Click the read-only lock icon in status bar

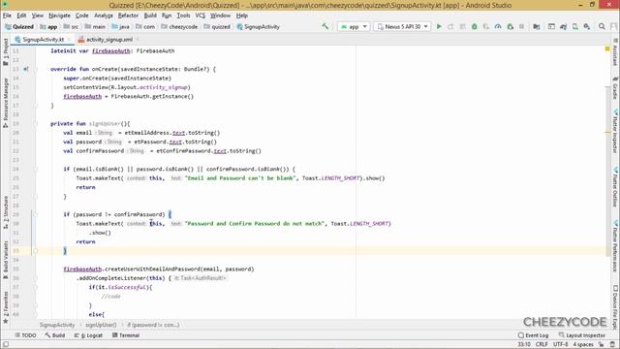click(602, 345)
